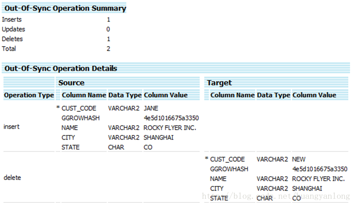Viewport: 355px width, 205px height.
Task: Click the Out-Of-Sync Operation Summary heading
Action: point(65,9)
